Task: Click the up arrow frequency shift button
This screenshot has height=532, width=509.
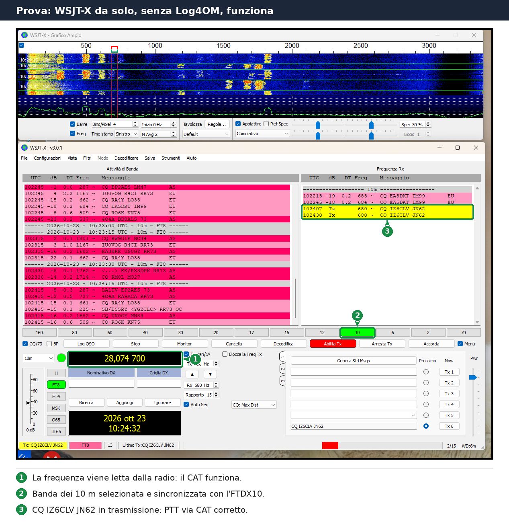Action: pyautogui.click(x=192, y=374)
